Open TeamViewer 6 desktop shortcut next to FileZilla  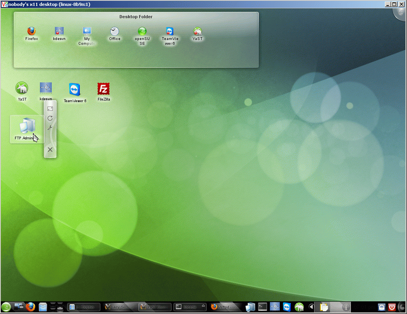[x=75, y=93]
